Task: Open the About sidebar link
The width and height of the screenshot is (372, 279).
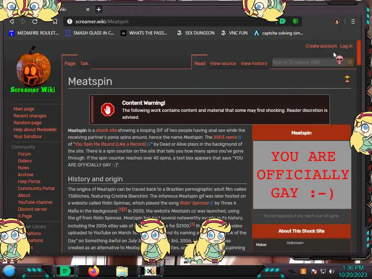Action: point(24,195)
